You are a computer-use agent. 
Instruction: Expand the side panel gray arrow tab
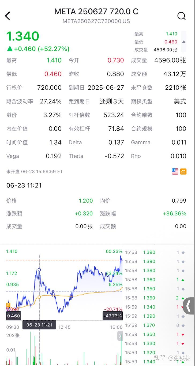(x=189, y=306)
